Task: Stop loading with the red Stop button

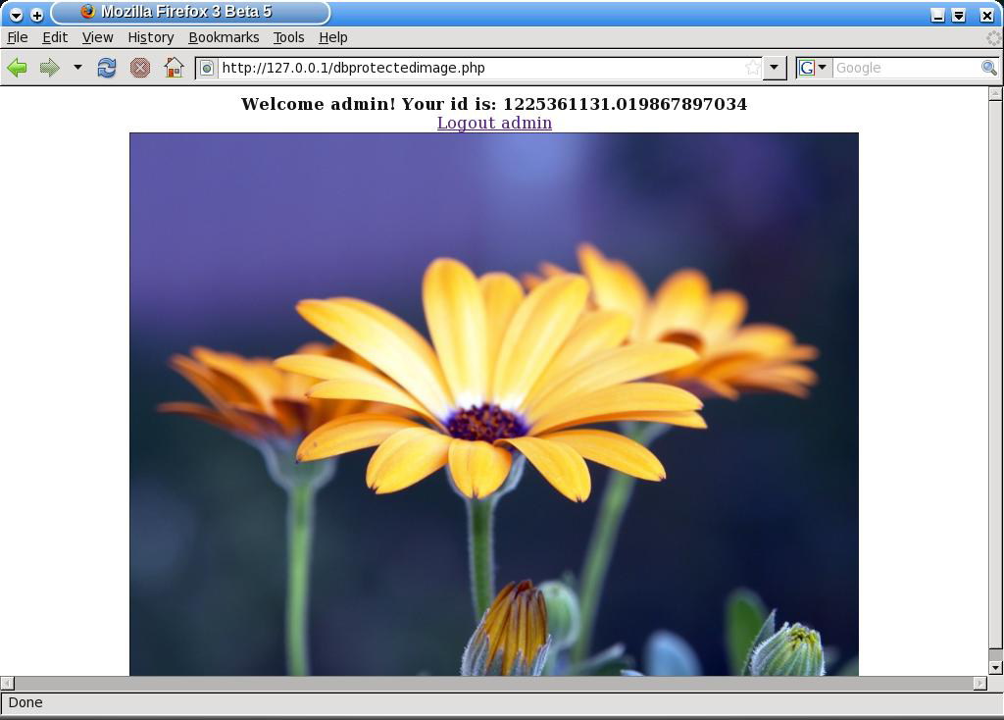Action: [139, 68]
